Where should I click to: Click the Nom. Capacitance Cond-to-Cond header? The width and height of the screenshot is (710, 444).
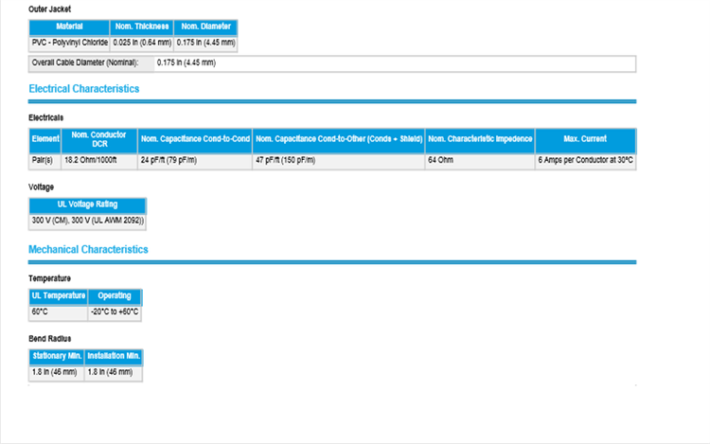click(x=195, y=140)
